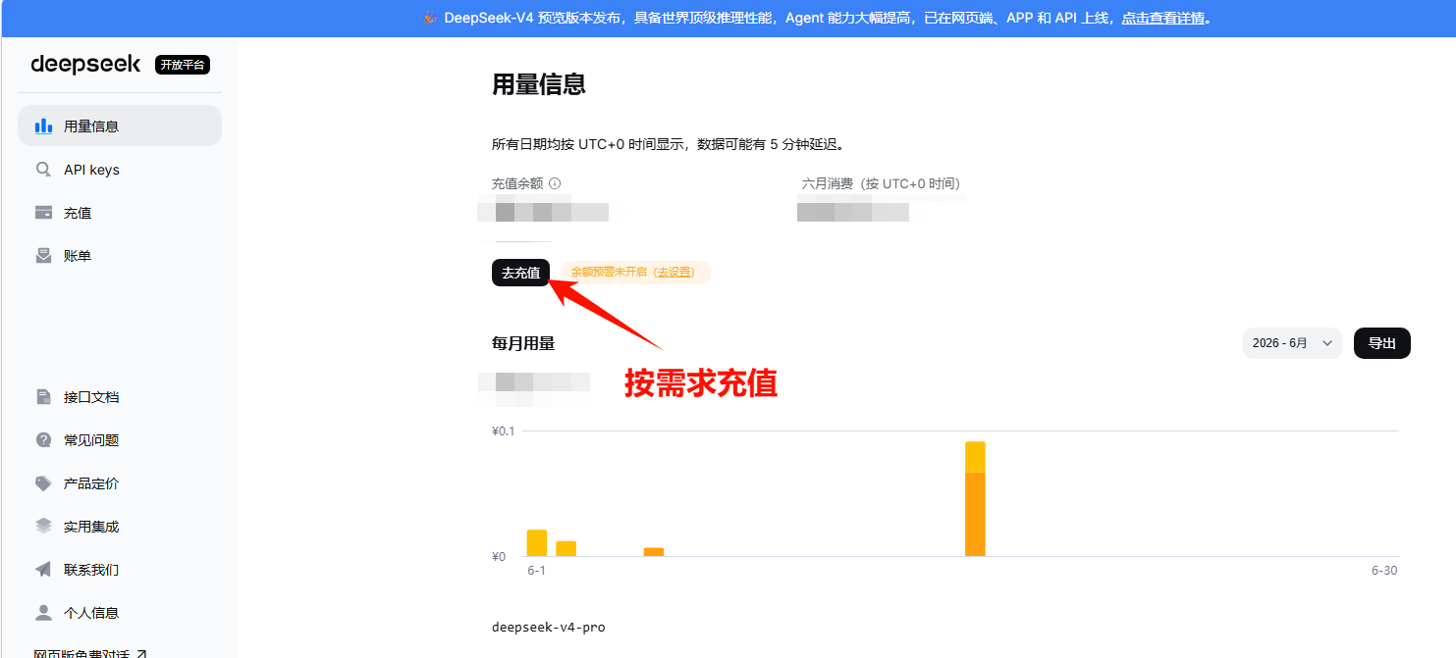Click the person icon beside 个人信息
Viewport: 1456px width, 658px height.
pos(43,613)
